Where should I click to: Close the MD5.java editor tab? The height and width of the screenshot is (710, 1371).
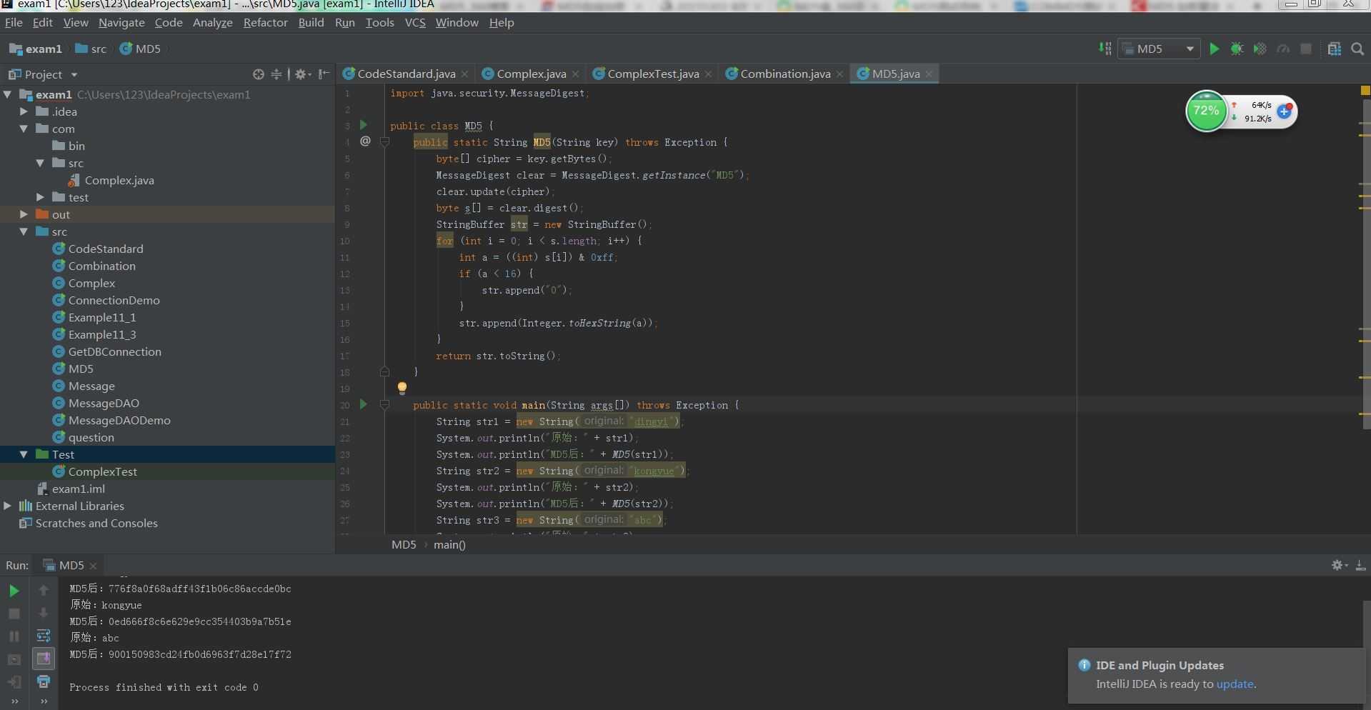(x=929, y=74)
